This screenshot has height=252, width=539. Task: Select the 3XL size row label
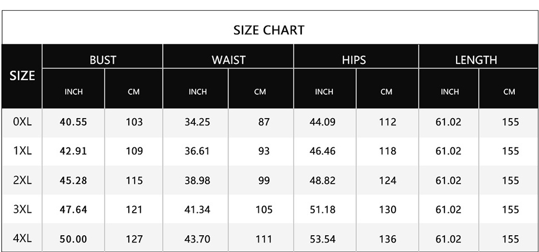coord(22,209)
